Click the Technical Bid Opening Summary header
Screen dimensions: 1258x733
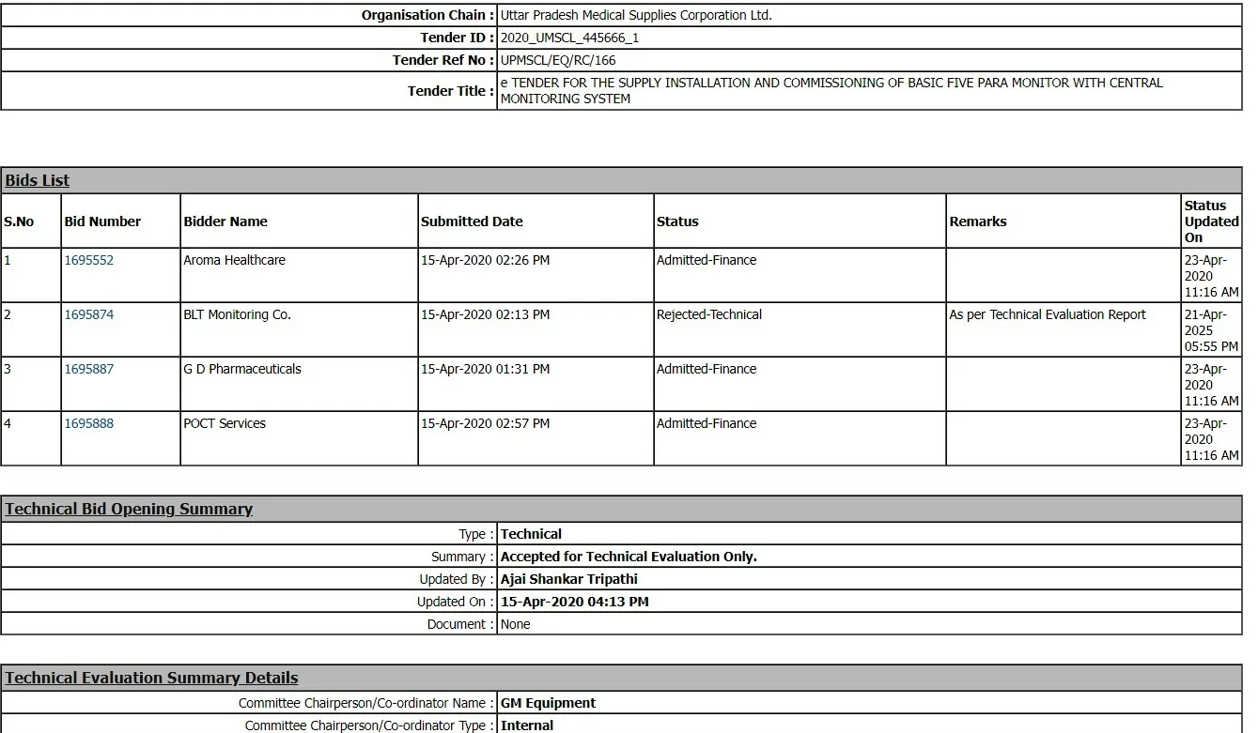(129, 510)
